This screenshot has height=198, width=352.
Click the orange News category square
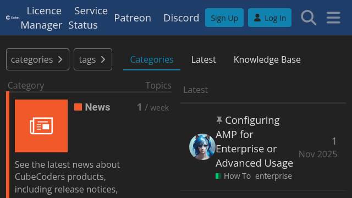(78, 107)
